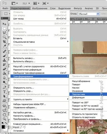Image resolution: width=107 pixels, height=134 pixels.
Task: Choose Отразить по горизонтали
Action: [x=88, y=114]
